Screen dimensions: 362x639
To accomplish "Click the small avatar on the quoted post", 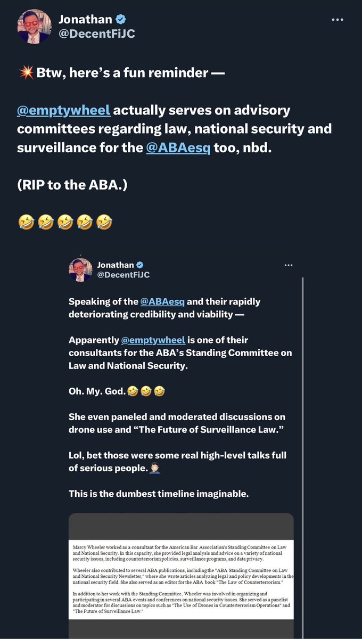I will [81, 270].
